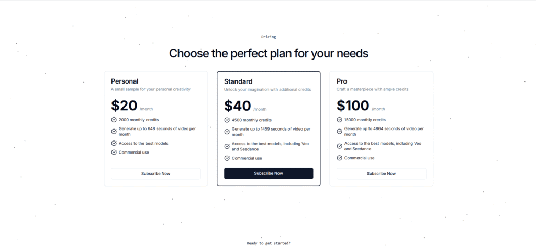Screen dimensions: 536x246
Task: Subscribe to the Pro plan
Action: [x=381, y=173]
